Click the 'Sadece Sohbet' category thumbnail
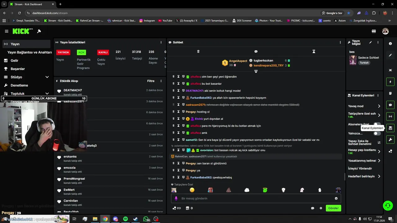The width and height of the screenshot is (397, 223). click(x=353, y=60)
